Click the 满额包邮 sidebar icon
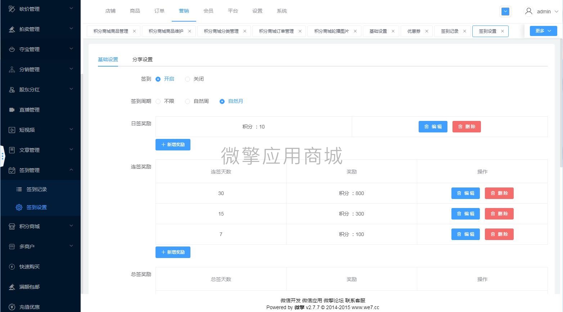Screen dimensions: 563x312 (12, 287)
